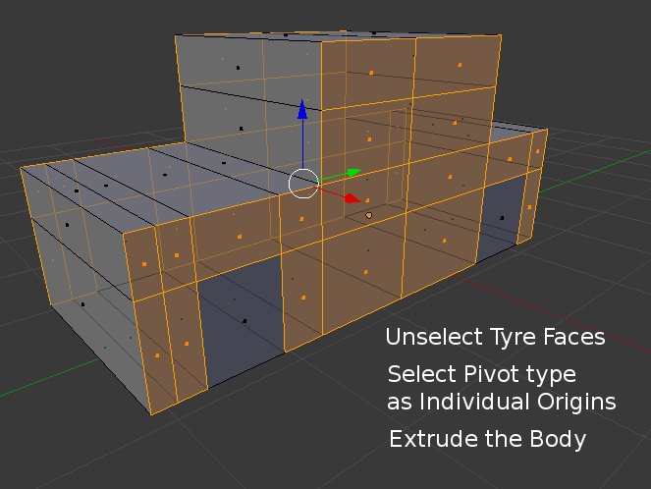This screenshot has height=489, width=651.
Task: Click the white manipulator center circle
Action: [x=303, y=184]
